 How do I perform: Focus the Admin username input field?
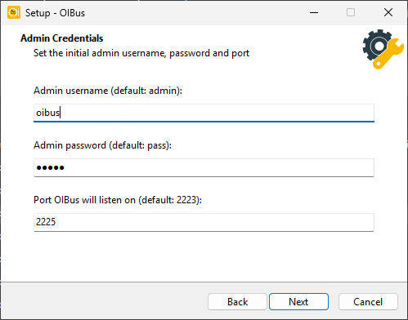(204, 113)
